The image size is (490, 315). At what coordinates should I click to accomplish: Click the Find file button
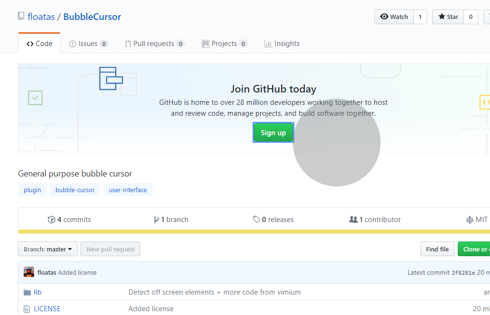tap(437, 249)
